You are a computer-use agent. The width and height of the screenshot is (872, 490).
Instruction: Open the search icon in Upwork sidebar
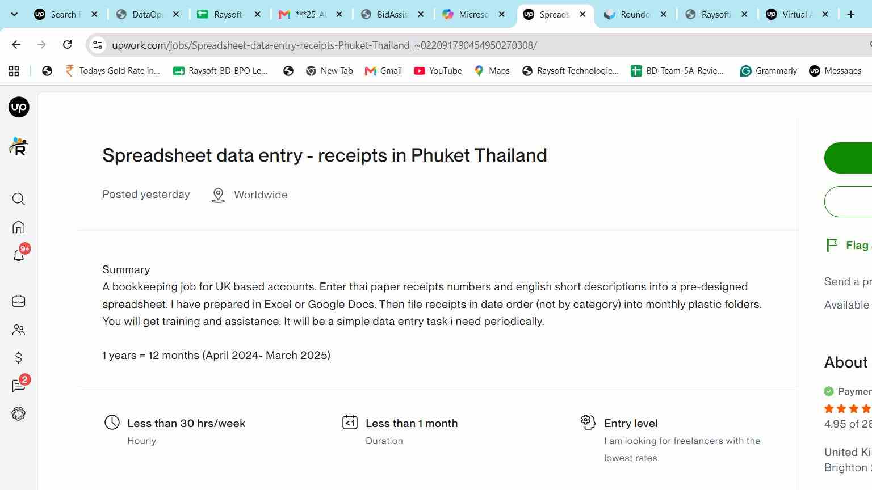(19, 199)
